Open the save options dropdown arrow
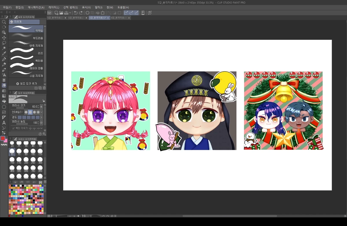The width and height of the screenshot is (347, 226). tap(70, 13)
